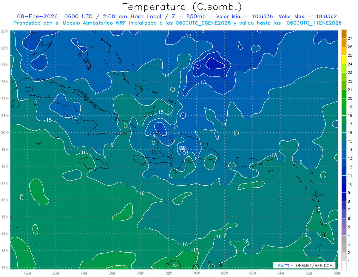
Task: Click the 14N latitude label
Action: click(x=4, y=234)
